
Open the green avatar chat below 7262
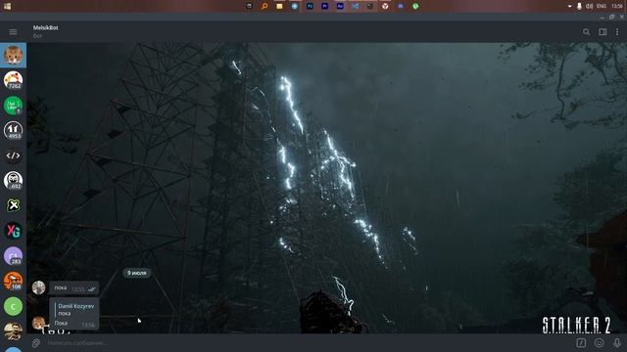tap(13, 106)
